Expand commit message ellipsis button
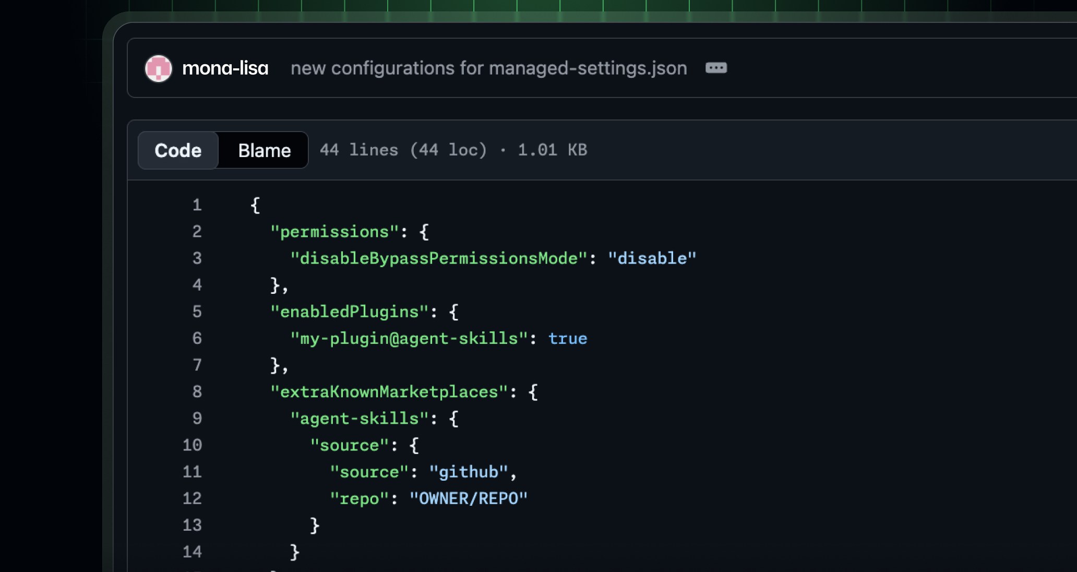This screenshot has width=1077, height=572. 716,68
